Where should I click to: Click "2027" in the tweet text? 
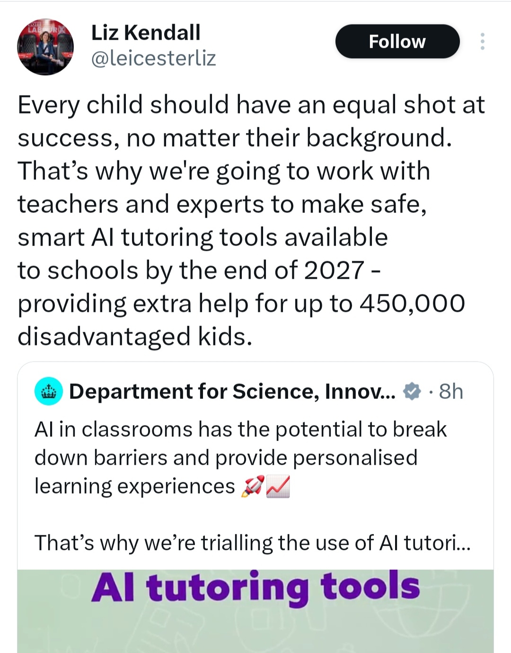[x=334, y=270]
